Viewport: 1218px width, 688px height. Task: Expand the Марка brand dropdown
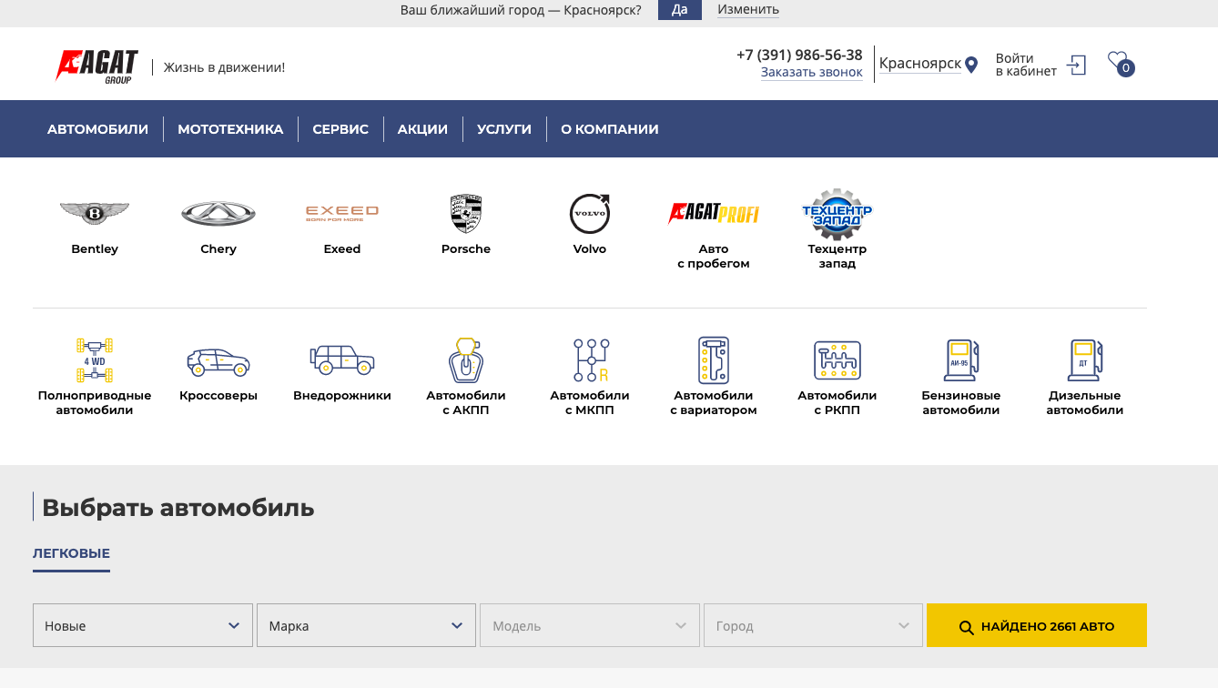click(x=366, y=625)
